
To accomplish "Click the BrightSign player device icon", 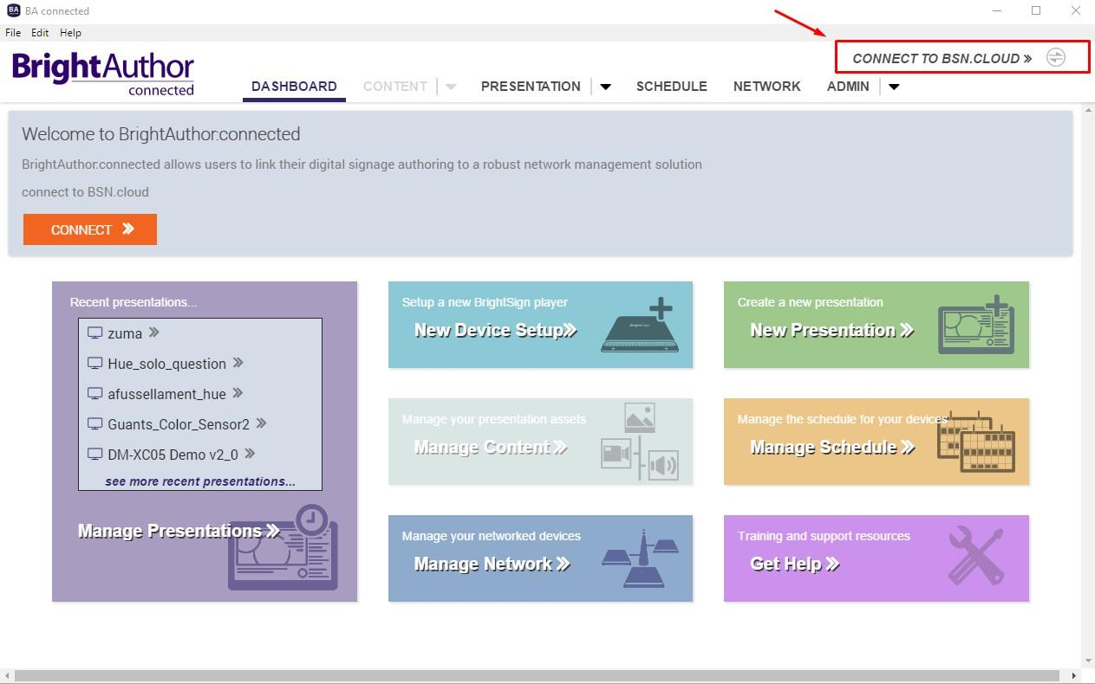I will tap(640, 324).
